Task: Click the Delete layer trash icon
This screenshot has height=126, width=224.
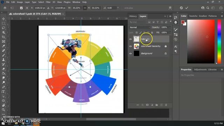Action: [166, 105]
